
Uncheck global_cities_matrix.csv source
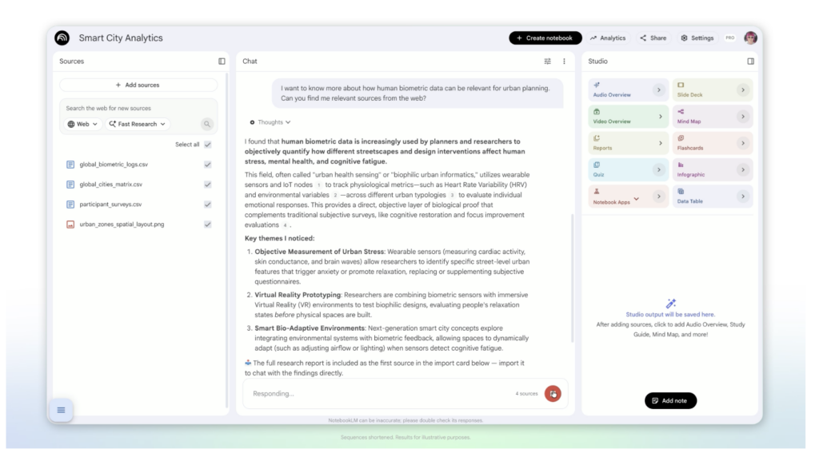208,185
